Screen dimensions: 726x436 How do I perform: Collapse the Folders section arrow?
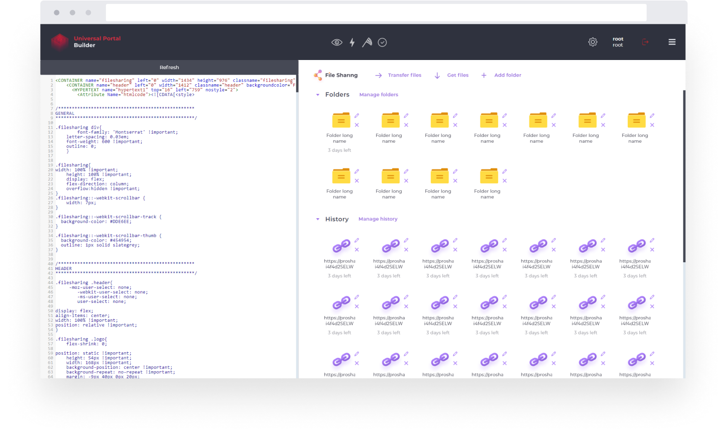[x=318, y=95]
